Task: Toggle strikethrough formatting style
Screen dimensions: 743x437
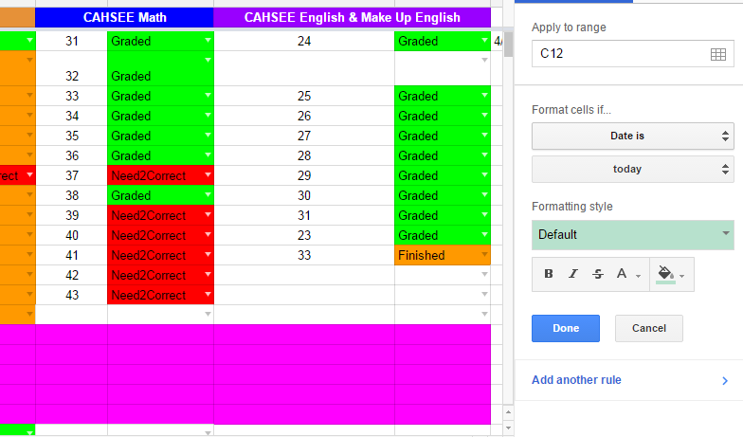Action: (x=597, y=274)
